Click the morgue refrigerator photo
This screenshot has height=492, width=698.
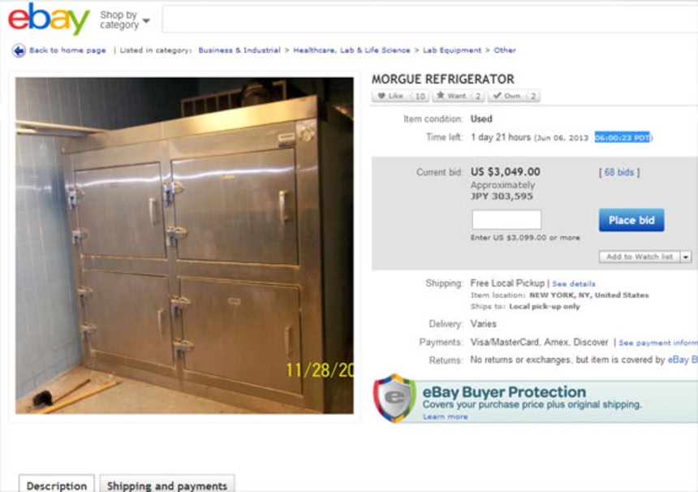point(185,246)
